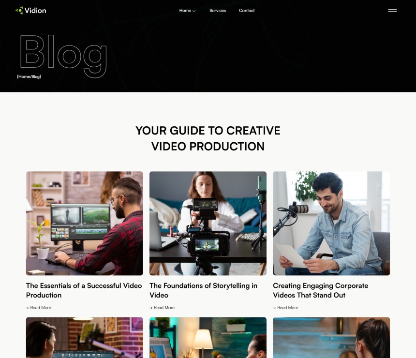This screenshot has width=416, height=358.
Task: Click arrow icon beside Corporate Videos Read More
Action: point(274,308)
